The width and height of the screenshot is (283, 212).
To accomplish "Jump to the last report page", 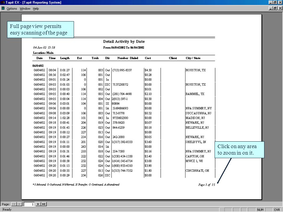I will 44,204.
